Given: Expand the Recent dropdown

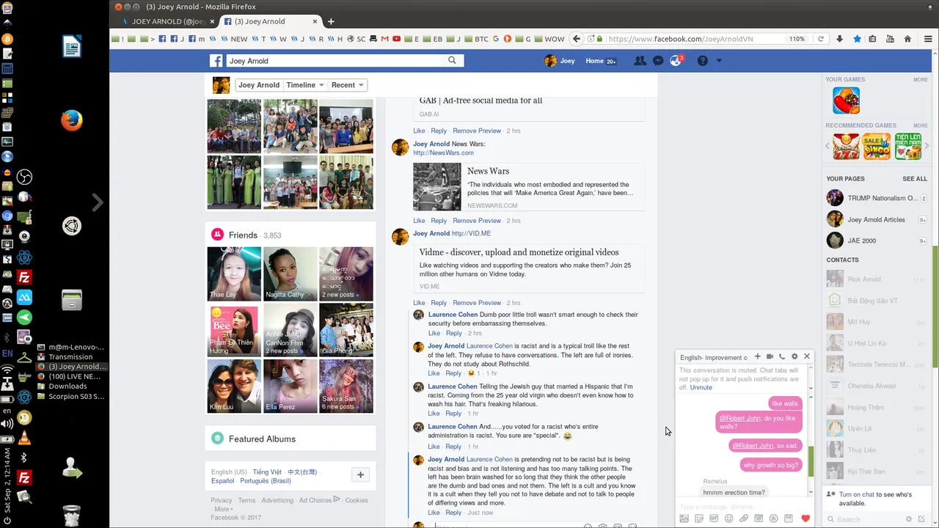Looking at the screenshot, I should (x=347, y=85).
